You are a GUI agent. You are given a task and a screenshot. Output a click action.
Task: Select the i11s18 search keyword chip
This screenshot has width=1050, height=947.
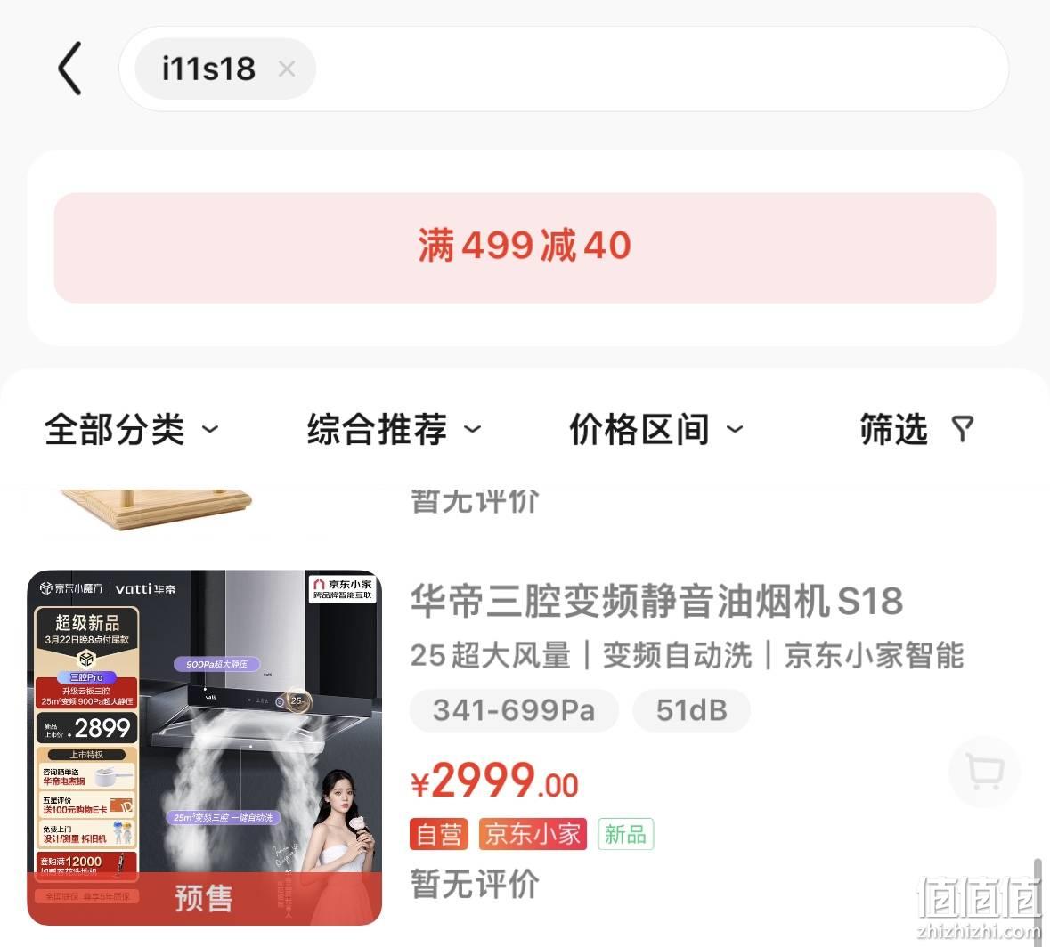(208, 69)
